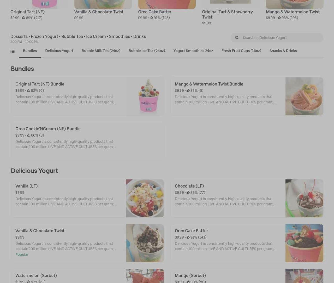Open Oreo Cookie'NCream (NF) Bundle item
This screenshot has width=334, height=283.
pyautogui.click(x=87, y=141)
